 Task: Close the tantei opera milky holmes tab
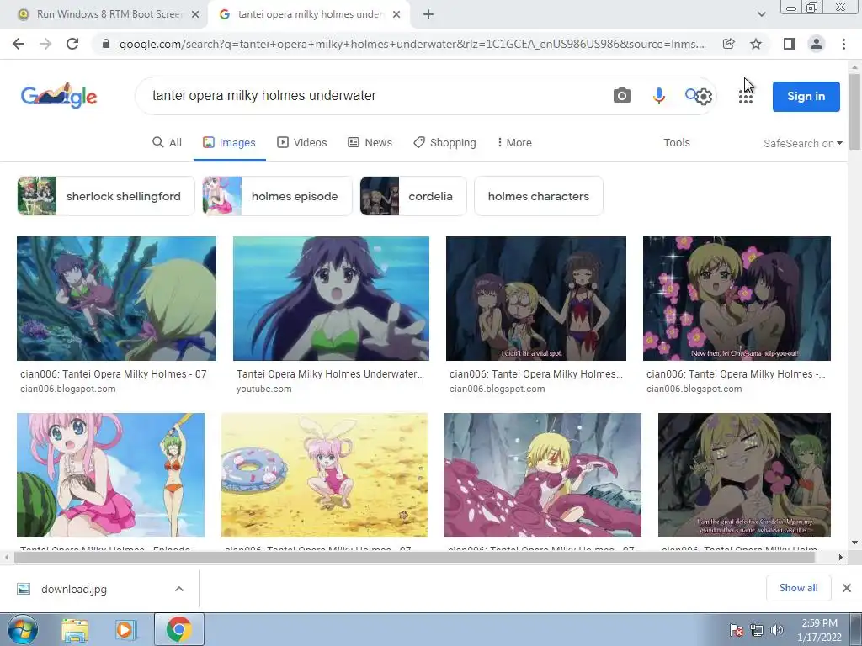(x=396, y=14)
